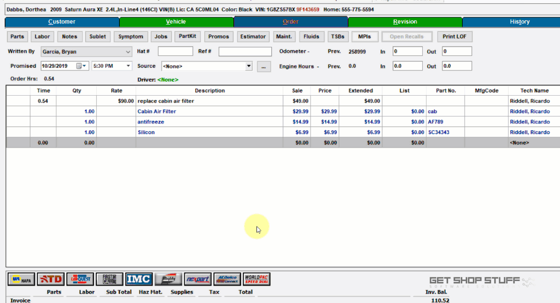Expand the Promised time 5:30 PM dropdown
This screenshot has width=560, height=303.
coord(129,66)
